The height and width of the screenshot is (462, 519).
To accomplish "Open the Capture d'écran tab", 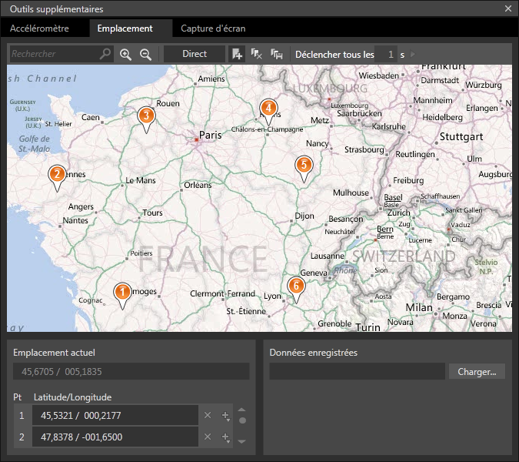I will (213, 28).
